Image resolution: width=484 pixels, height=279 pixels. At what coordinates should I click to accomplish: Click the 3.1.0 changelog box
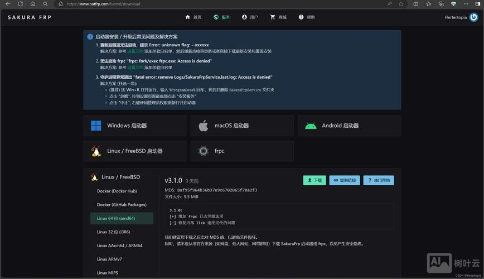point(279,217)
